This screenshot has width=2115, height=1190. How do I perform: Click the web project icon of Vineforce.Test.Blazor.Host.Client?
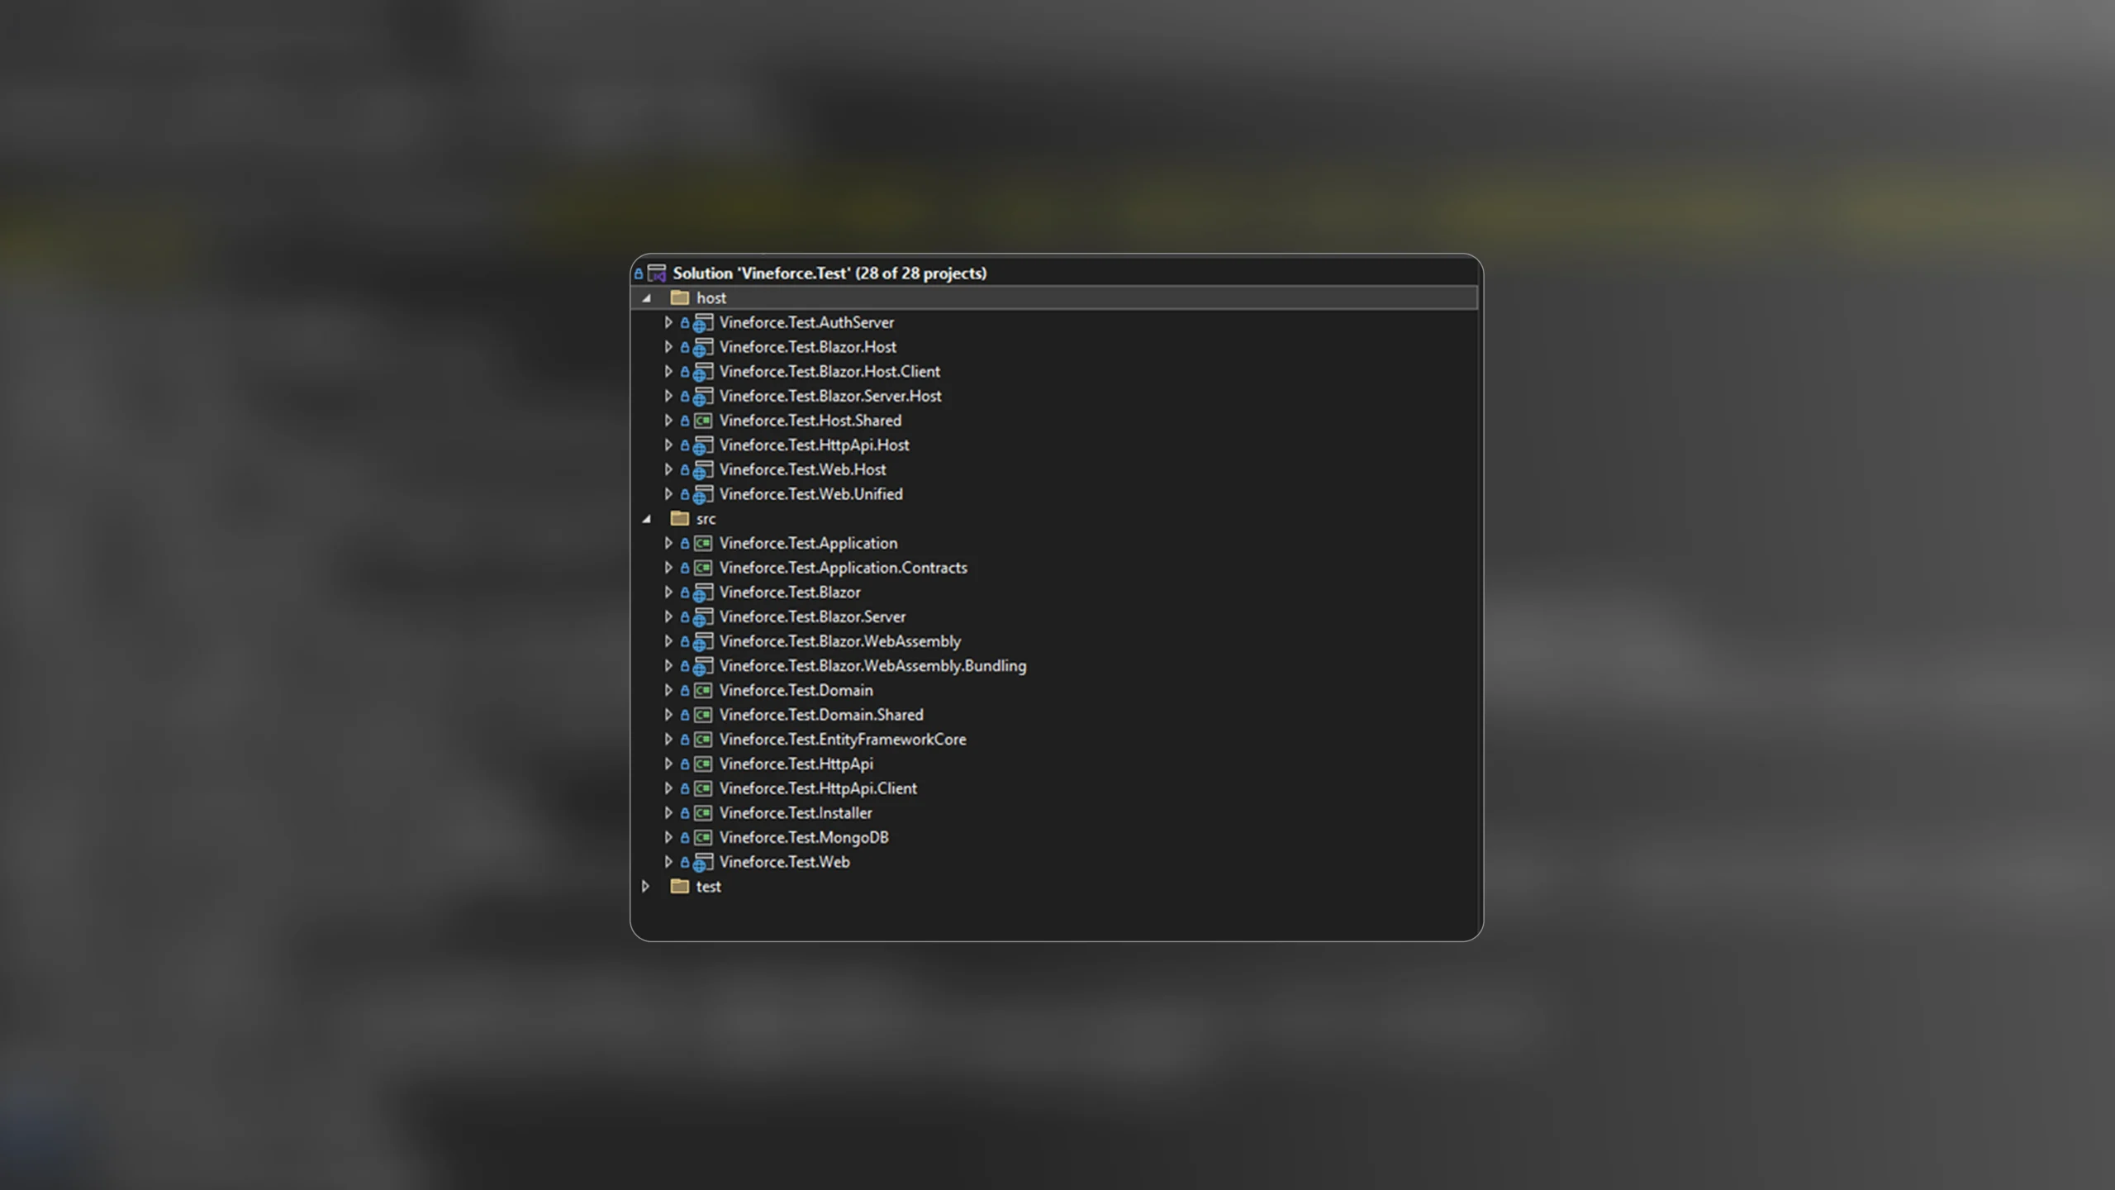[x=703, y=372]
